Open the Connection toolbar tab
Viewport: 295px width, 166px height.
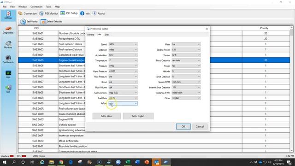click(x=28, y=13)
